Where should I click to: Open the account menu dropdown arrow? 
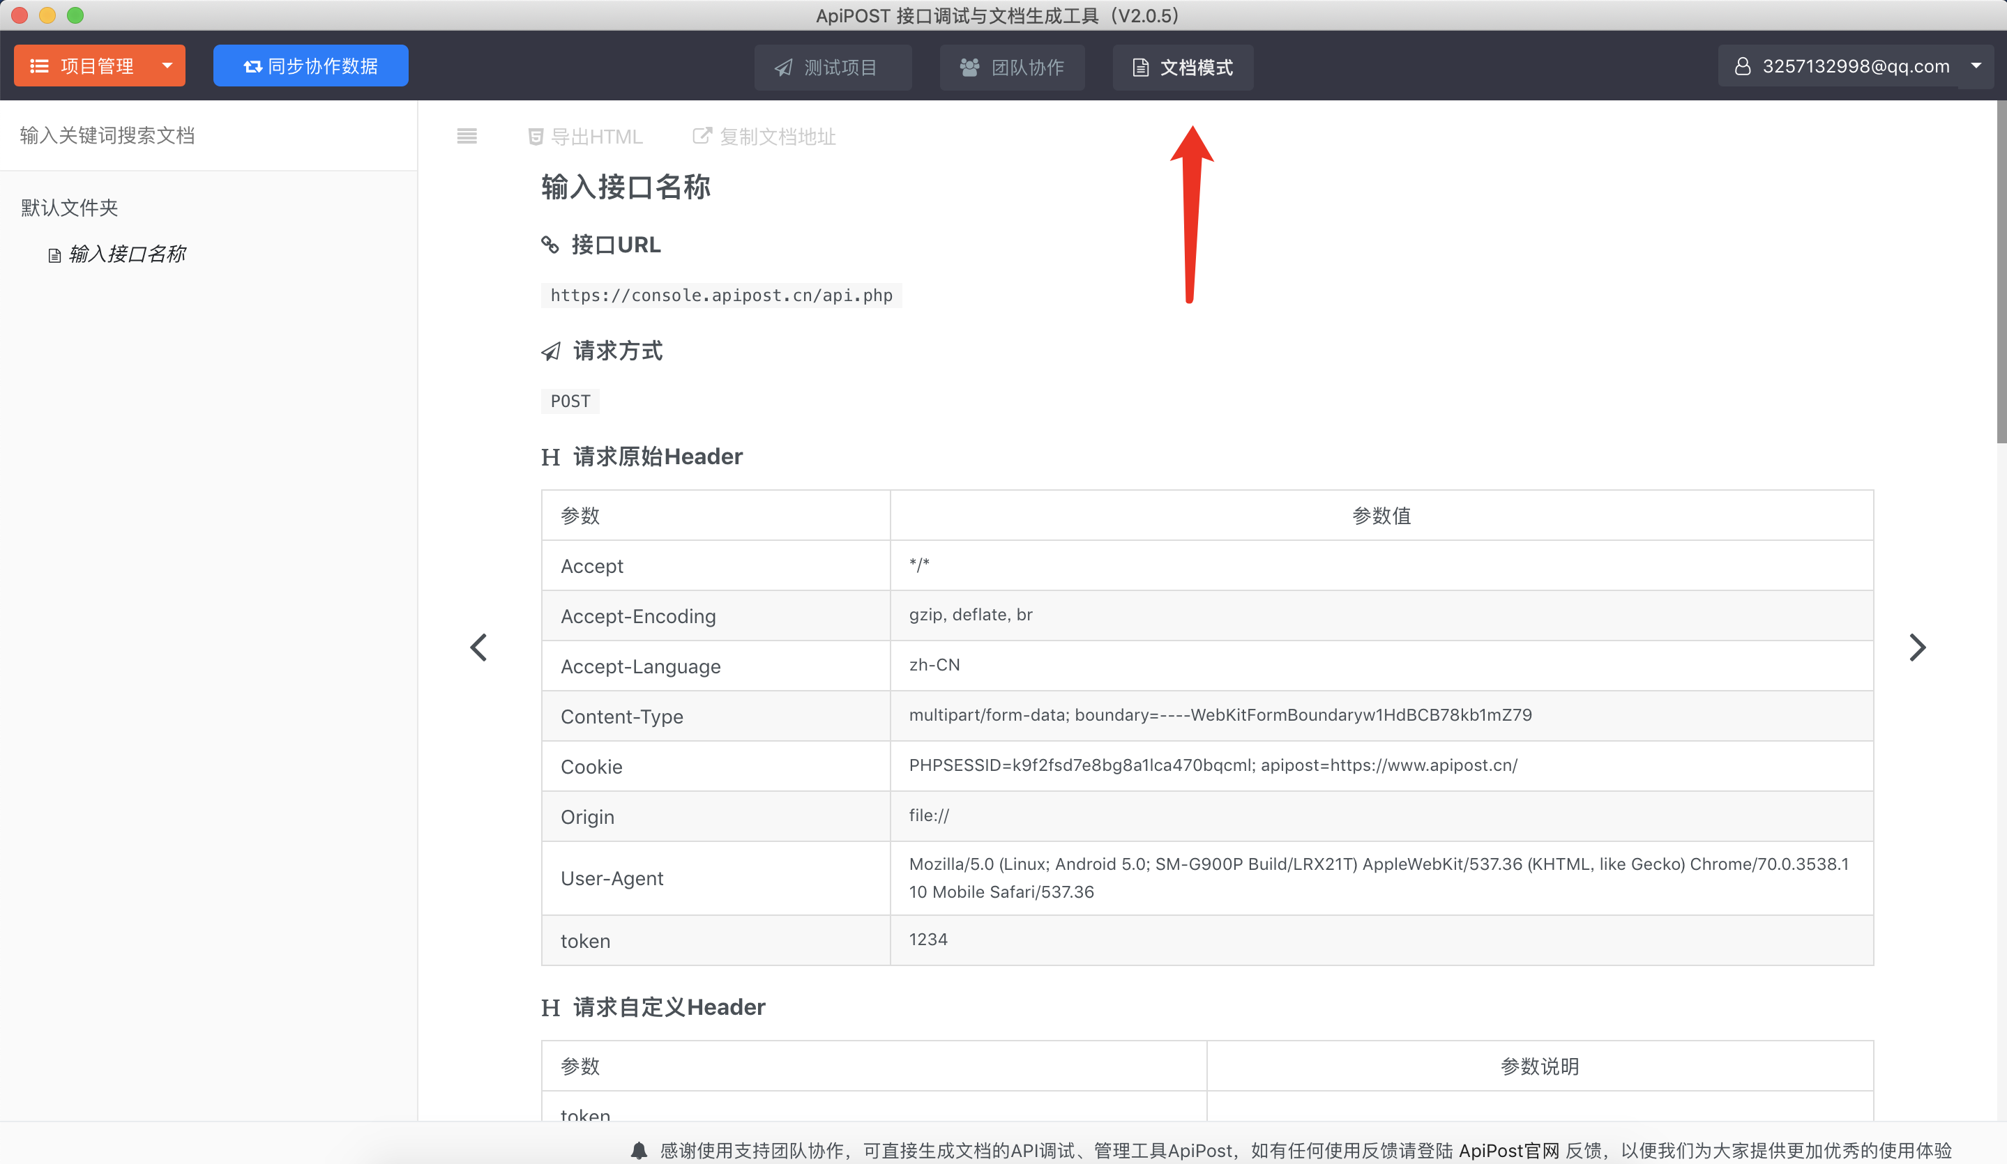[x=1978, y=66]
